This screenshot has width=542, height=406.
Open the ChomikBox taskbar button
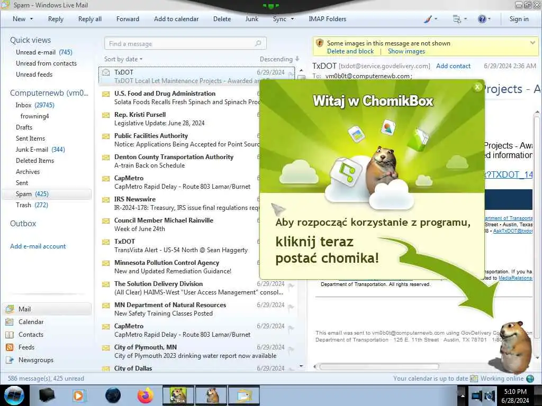tap(178, 395)
